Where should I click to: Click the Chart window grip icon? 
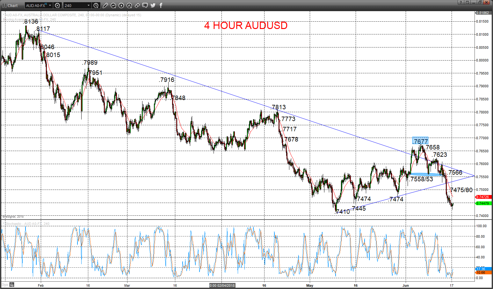pyautogui.click(x=4, y=5)
